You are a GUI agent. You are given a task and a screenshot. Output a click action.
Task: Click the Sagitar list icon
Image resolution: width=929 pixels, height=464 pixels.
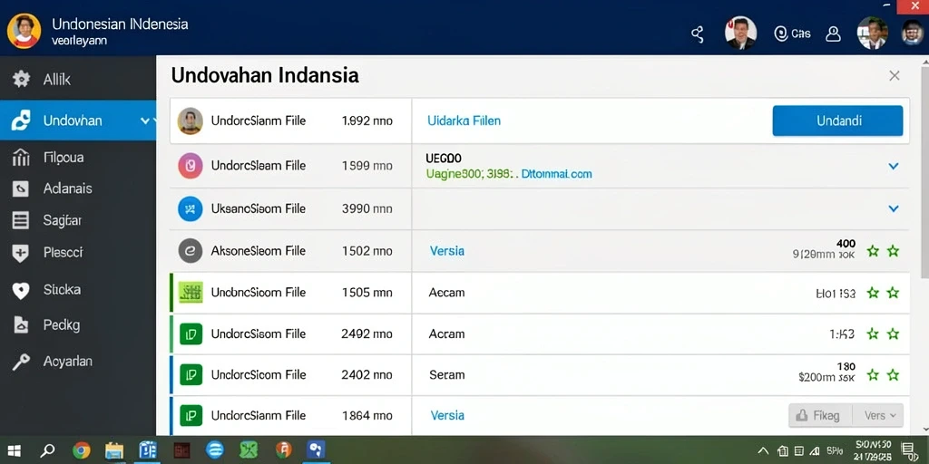coord(21,221)
